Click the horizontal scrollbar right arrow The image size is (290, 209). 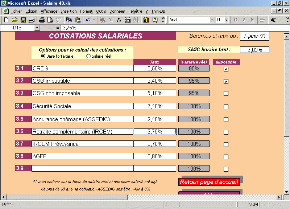coord(279,197)
